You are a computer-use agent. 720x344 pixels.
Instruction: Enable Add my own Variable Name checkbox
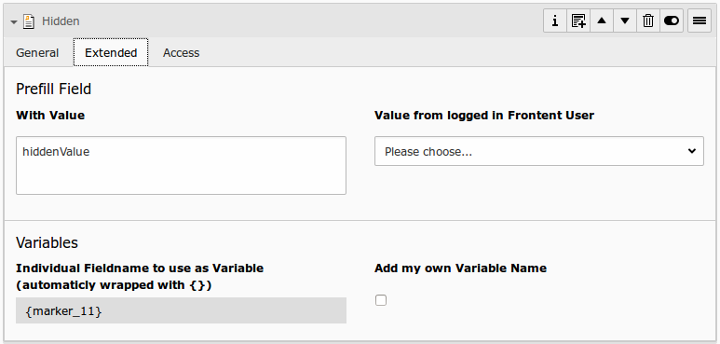click(381, 300)
